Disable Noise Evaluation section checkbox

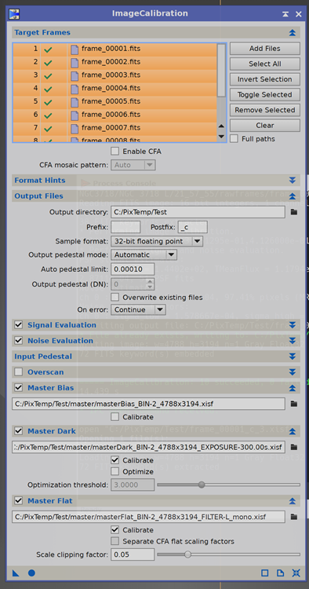18,340
